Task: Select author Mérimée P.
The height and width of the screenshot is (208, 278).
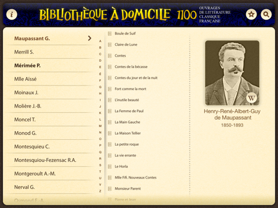Action: pos(50,65)
